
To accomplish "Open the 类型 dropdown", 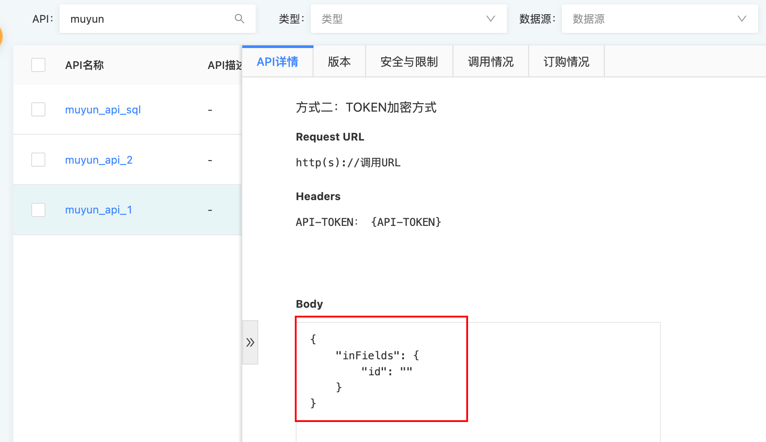I will pyautogui.click(x=409, y=19).
